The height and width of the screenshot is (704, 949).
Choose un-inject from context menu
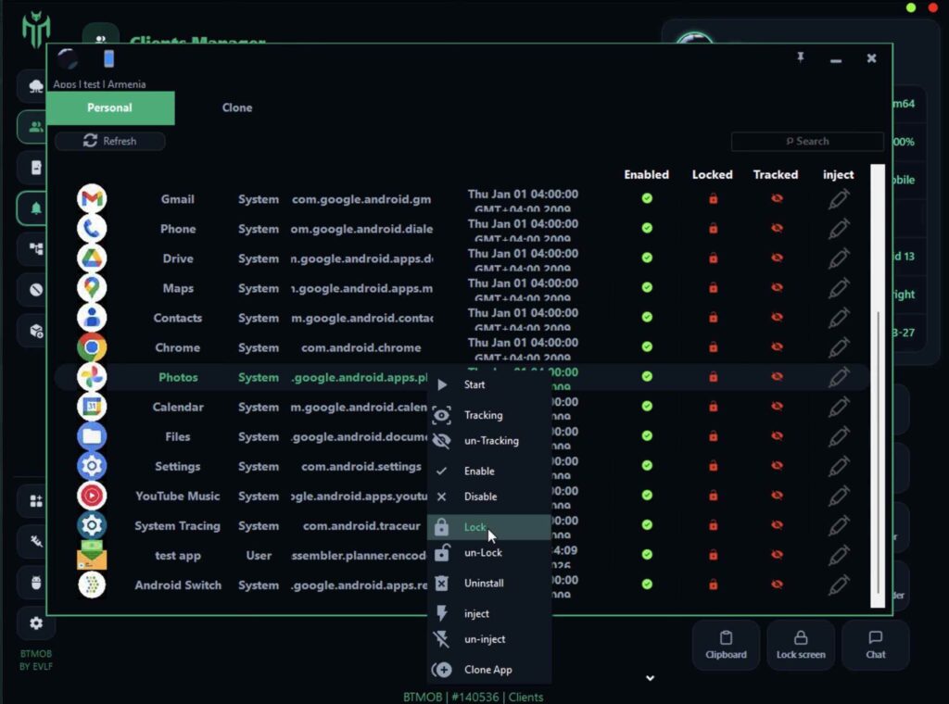coord(489,638)
